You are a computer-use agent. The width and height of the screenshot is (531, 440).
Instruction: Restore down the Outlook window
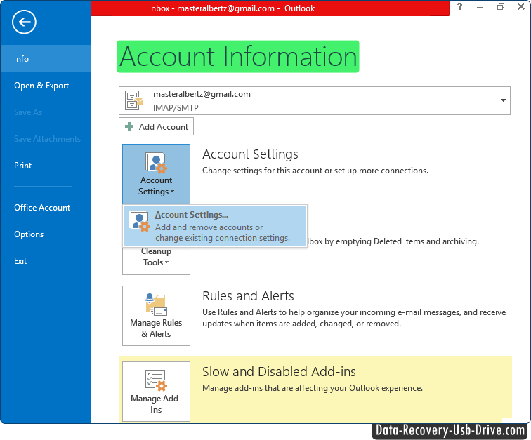[x=501, y=6]
